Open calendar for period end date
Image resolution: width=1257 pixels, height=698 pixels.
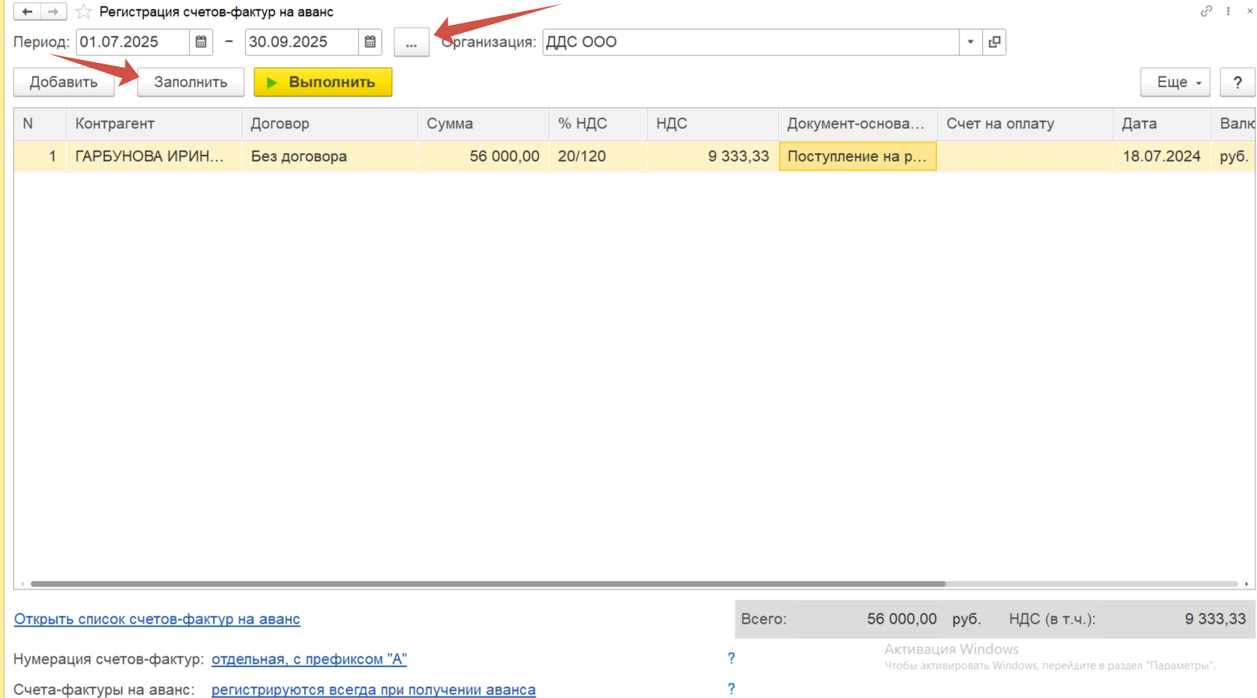click(370, 42)
